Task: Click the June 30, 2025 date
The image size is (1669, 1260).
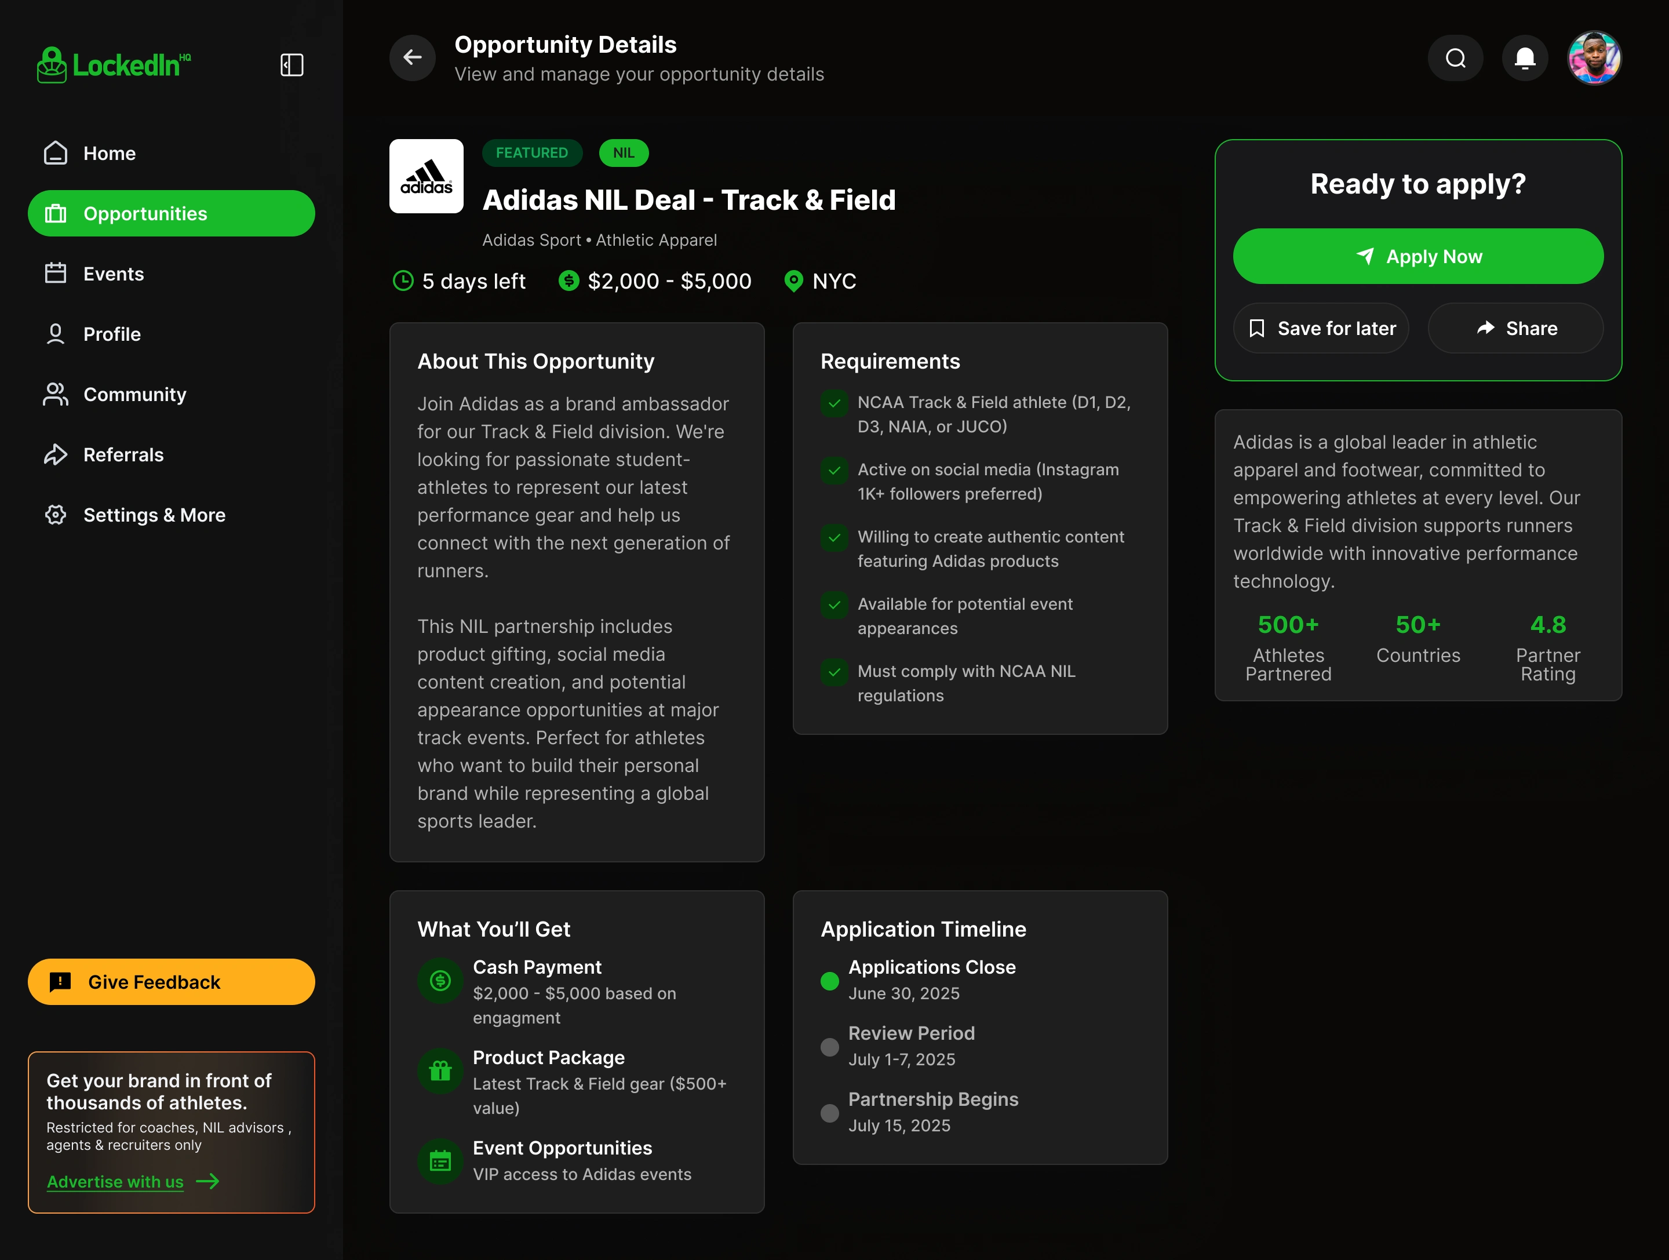Action: pos(904,993)
